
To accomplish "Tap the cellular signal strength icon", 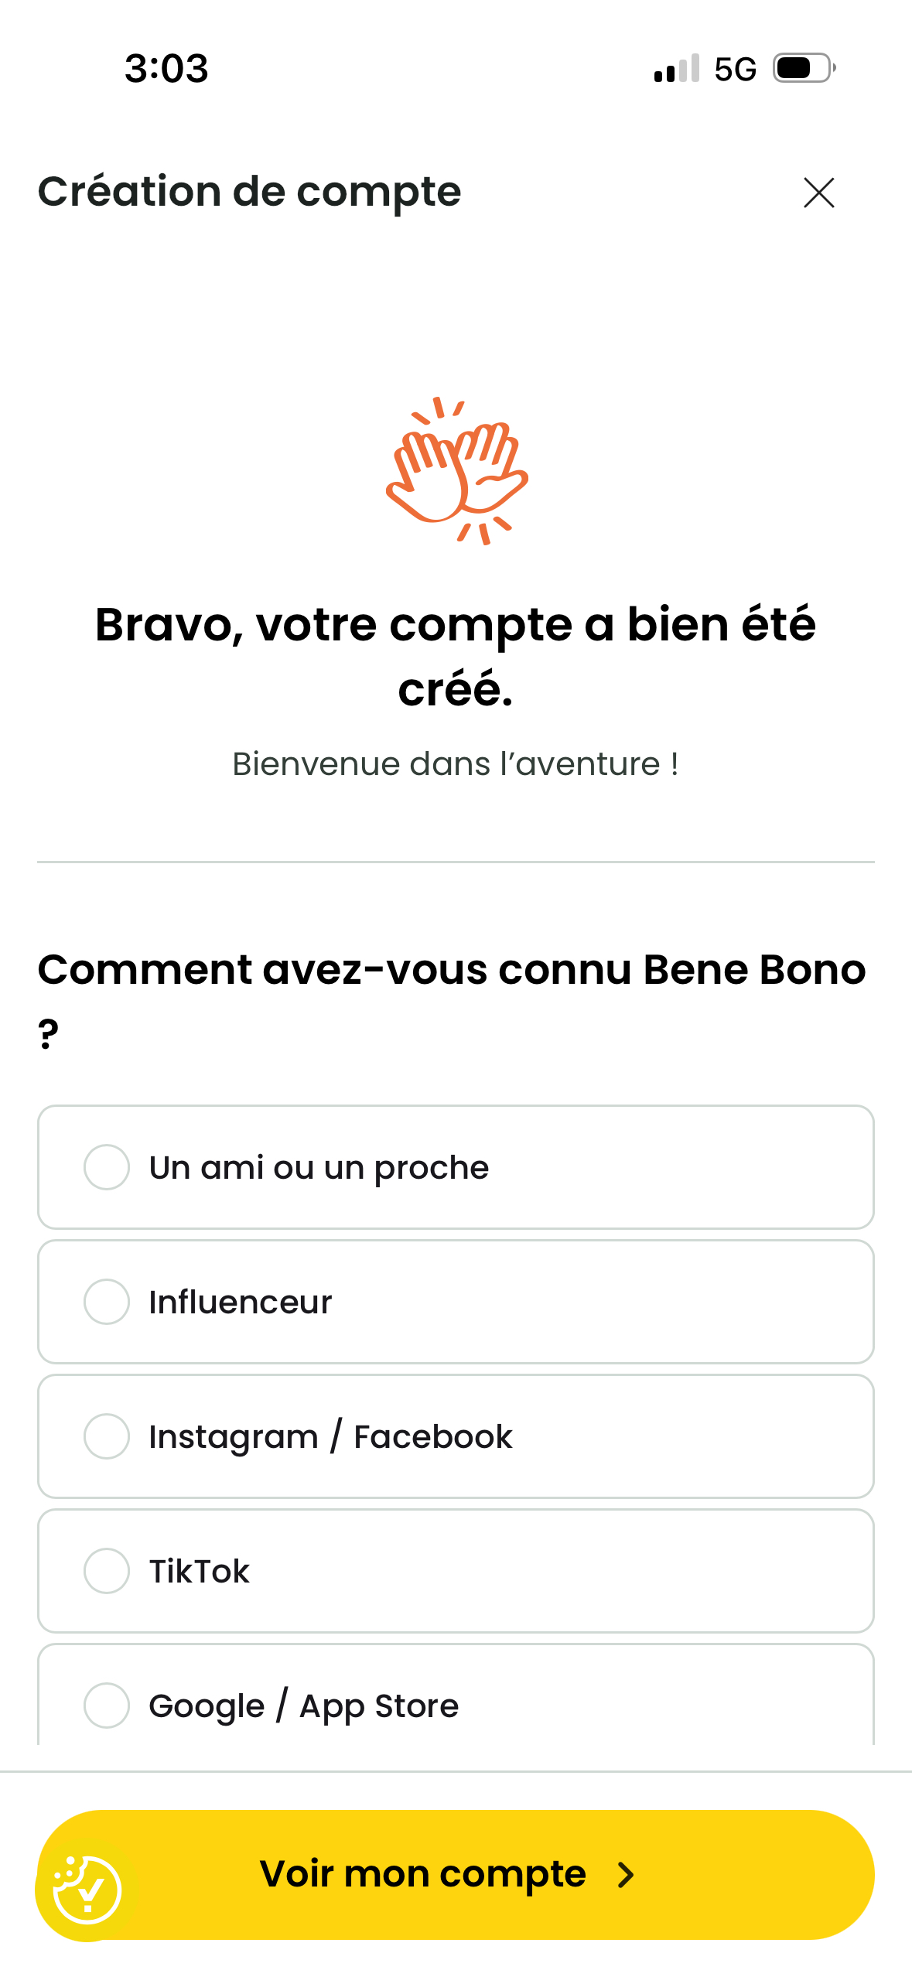I will click(x=677, y=69).
